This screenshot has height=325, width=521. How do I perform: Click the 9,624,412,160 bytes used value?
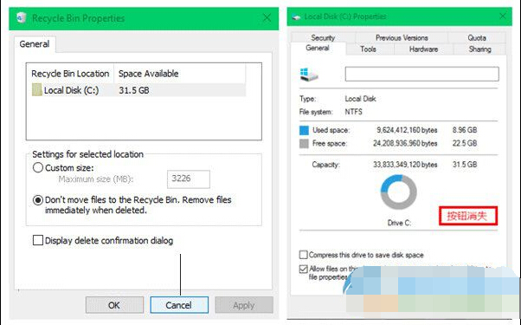tap(407, 130)
